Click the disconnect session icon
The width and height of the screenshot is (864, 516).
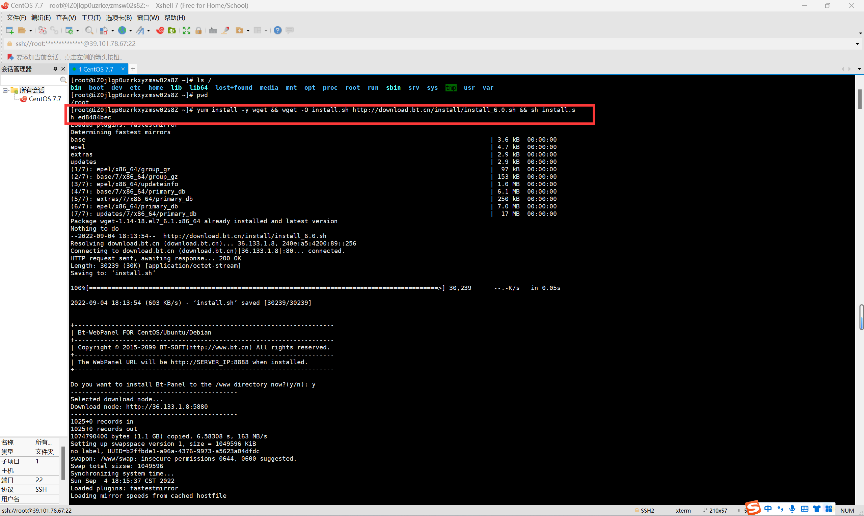[43, 31]
